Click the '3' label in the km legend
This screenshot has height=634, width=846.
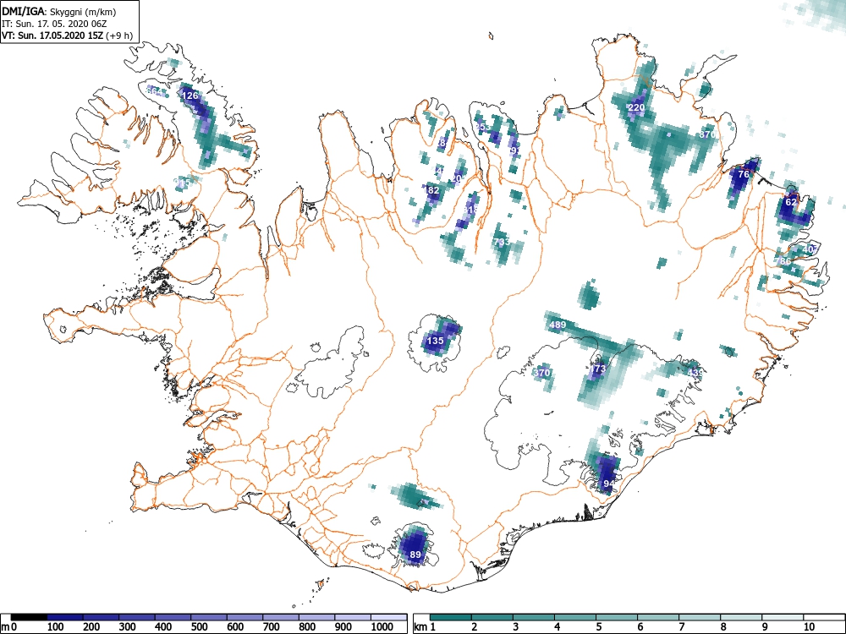516,627
